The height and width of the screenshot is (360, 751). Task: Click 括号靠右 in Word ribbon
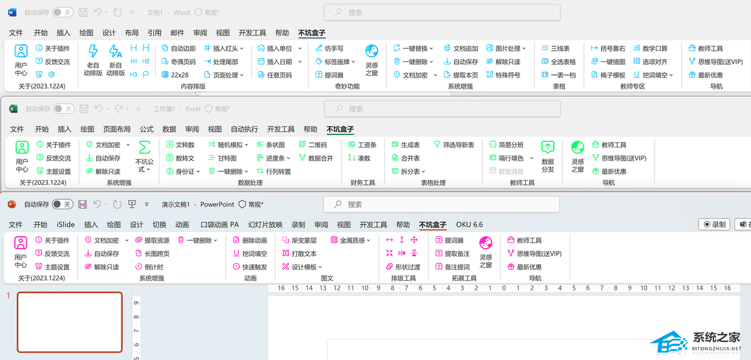(x=608, y=48)
